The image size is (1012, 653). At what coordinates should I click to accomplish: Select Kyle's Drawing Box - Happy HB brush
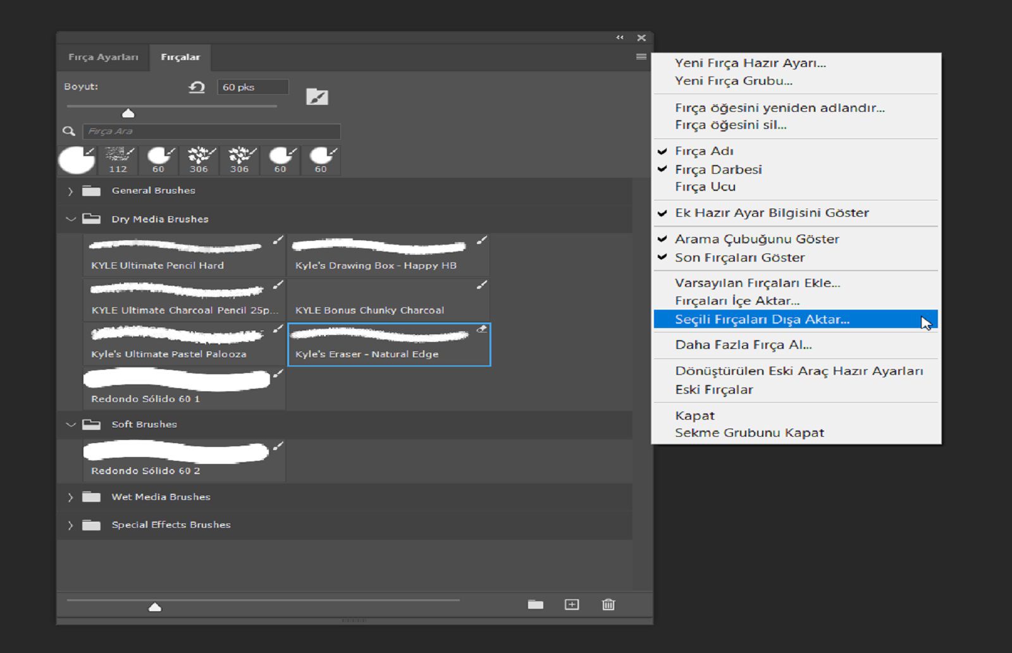pyautogui.click(x=388, y=255)
